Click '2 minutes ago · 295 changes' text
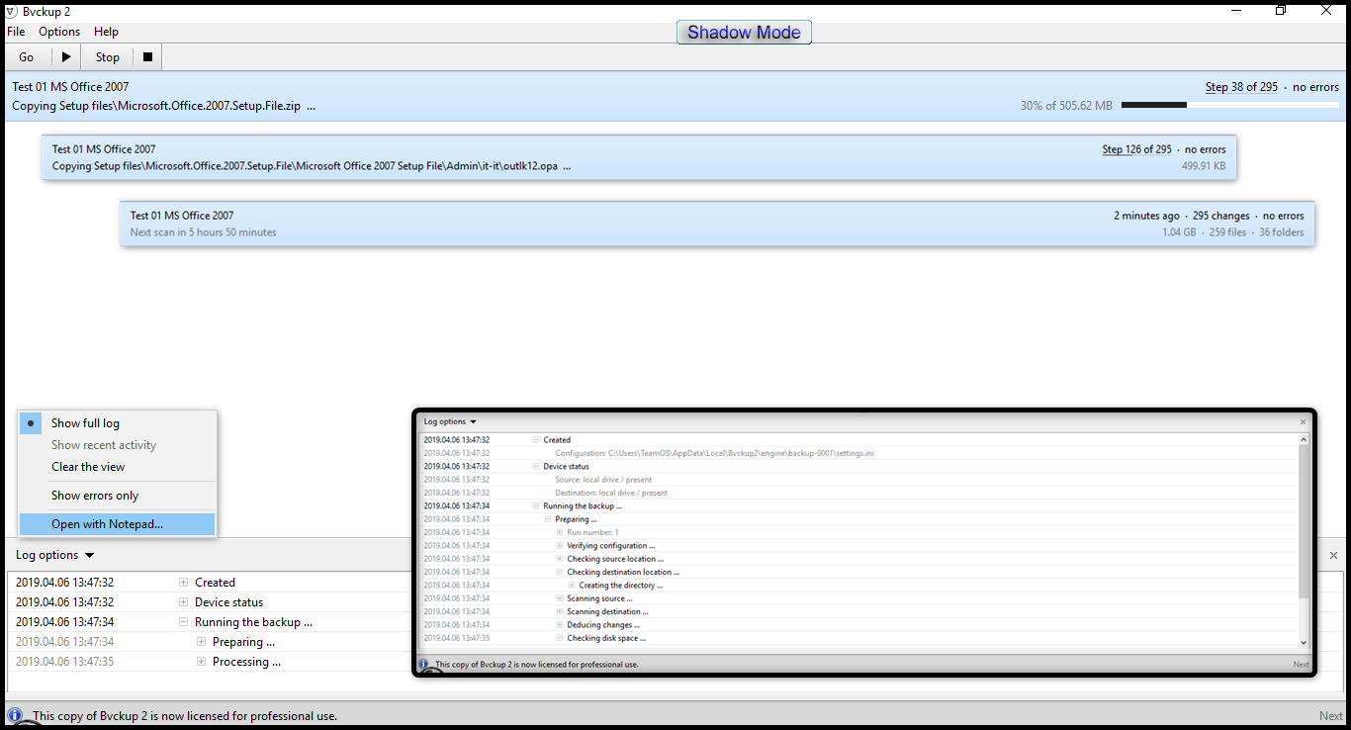The width and height of the screenshot is (1351, 730). pyautogui.click(x=1182, y=216)
